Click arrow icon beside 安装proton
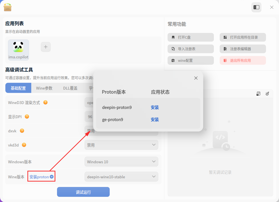Image resolution: width=279 pixels, height=202 pixels. click(x=52, y=177)
